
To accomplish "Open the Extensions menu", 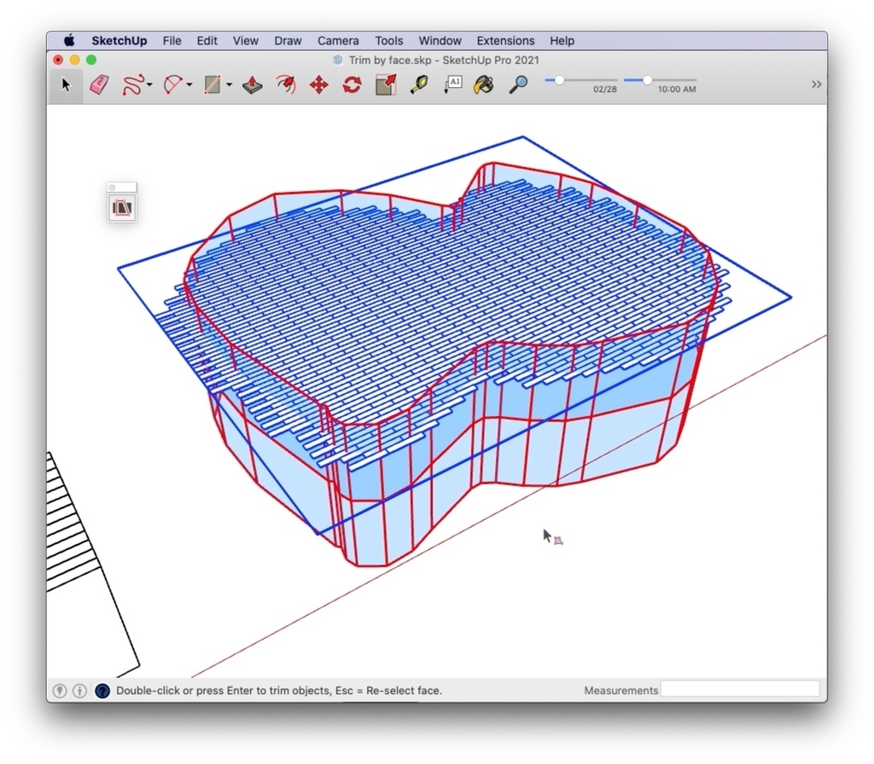I will [x=505, y=41].
